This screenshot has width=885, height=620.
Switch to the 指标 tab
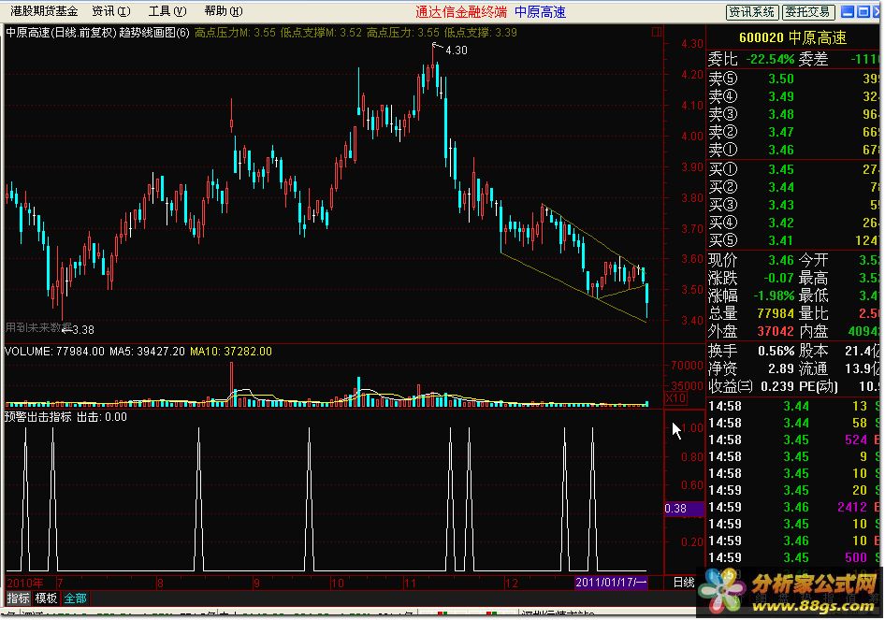[18, 598]
